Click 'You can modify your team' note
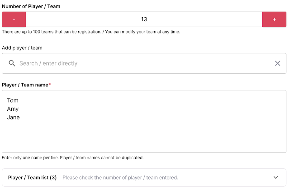Image resolution: width=289 pixels, height=189 pixels. (145, 32)
